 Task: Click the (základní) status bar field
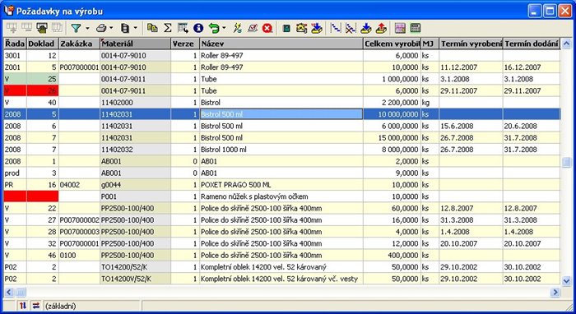(x=92, y=306)
